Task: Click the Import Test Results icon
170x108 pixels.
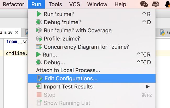Action: click(39, 87)
